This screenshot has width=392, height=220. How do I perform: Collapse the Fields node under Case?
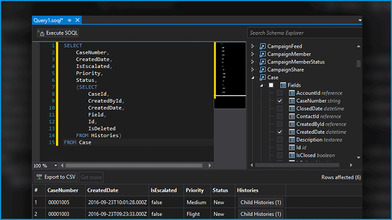pyautogui.click(x=262, y=85)
